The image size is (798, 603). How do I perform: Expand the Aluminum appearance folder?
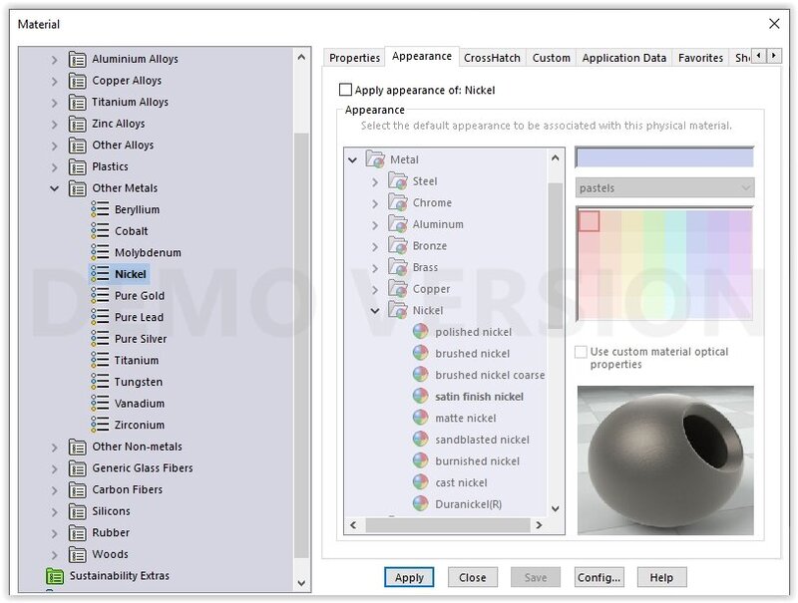(375, 224)
